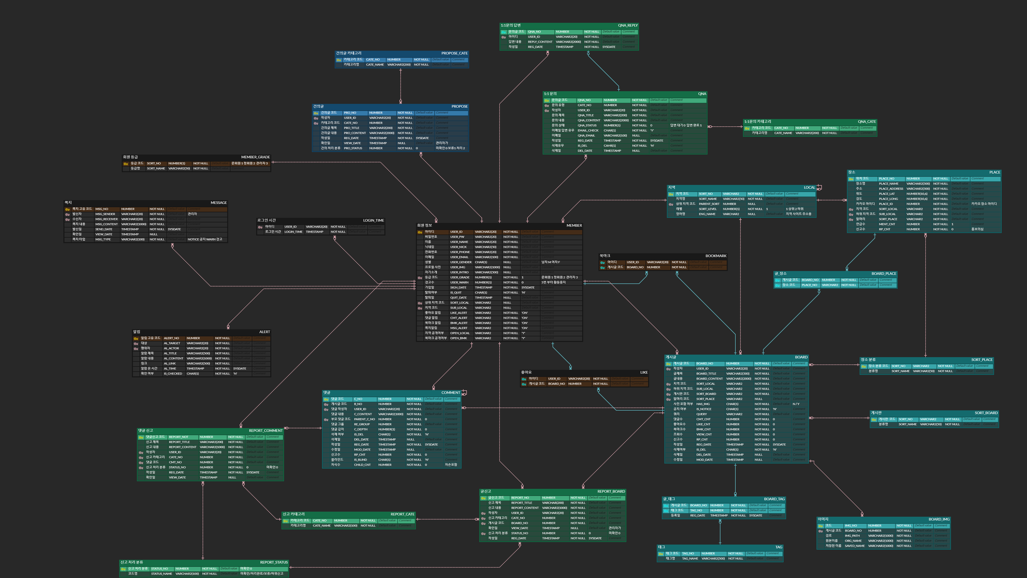Click TAG_NAME column in TAG table
1027x578 pixels.
pyautogui.click(x=690, y=558)
